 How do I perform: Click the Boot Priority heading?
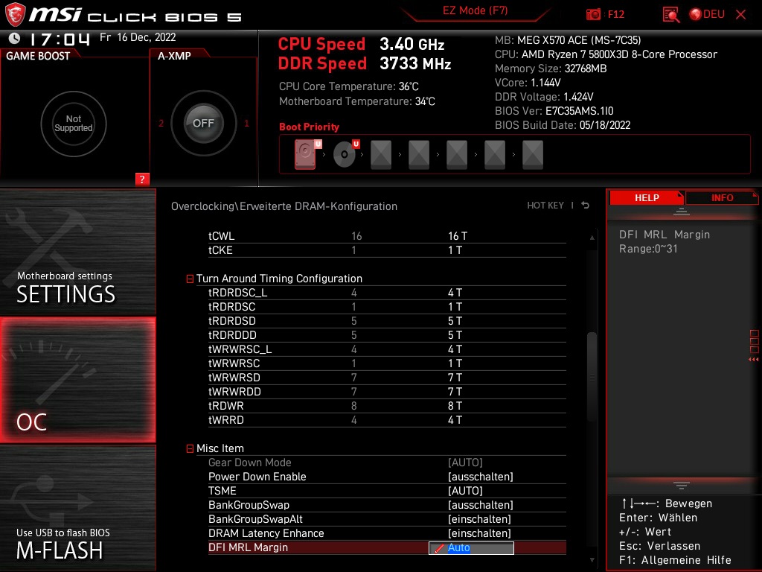tap(309, 127)
